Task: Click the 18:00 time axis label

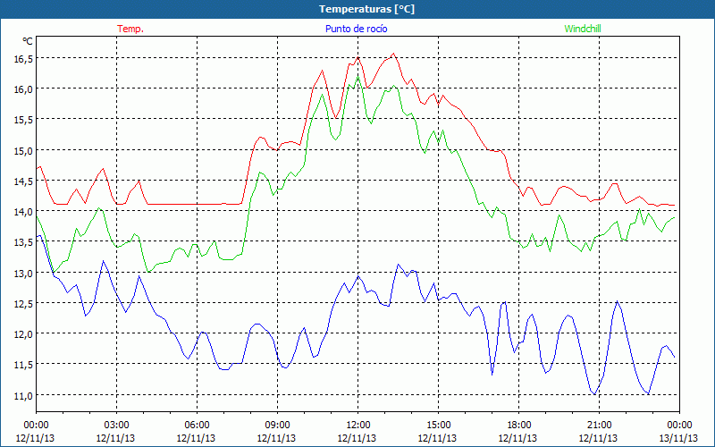Action: pos(518,426)
